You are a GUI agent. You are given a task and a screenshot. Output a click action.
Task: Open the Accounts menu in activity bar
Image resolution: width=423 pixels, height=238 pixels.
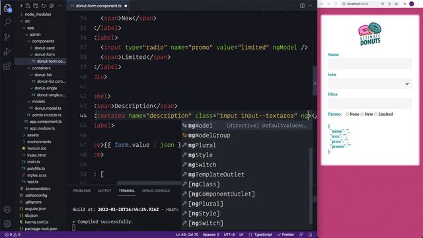[x=7, y=209]
